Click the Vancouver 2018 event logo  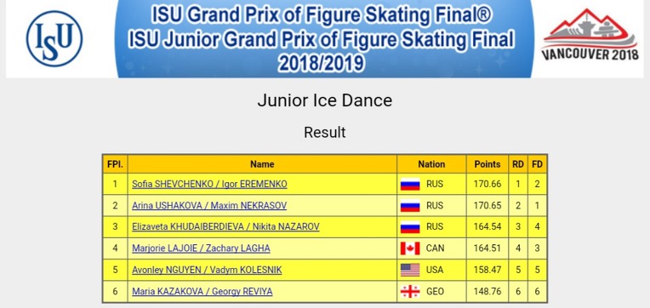pos(590,35)
